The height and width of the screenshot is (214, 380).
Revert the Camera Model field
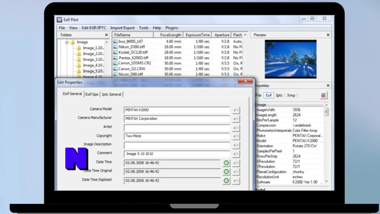point(236,110)
